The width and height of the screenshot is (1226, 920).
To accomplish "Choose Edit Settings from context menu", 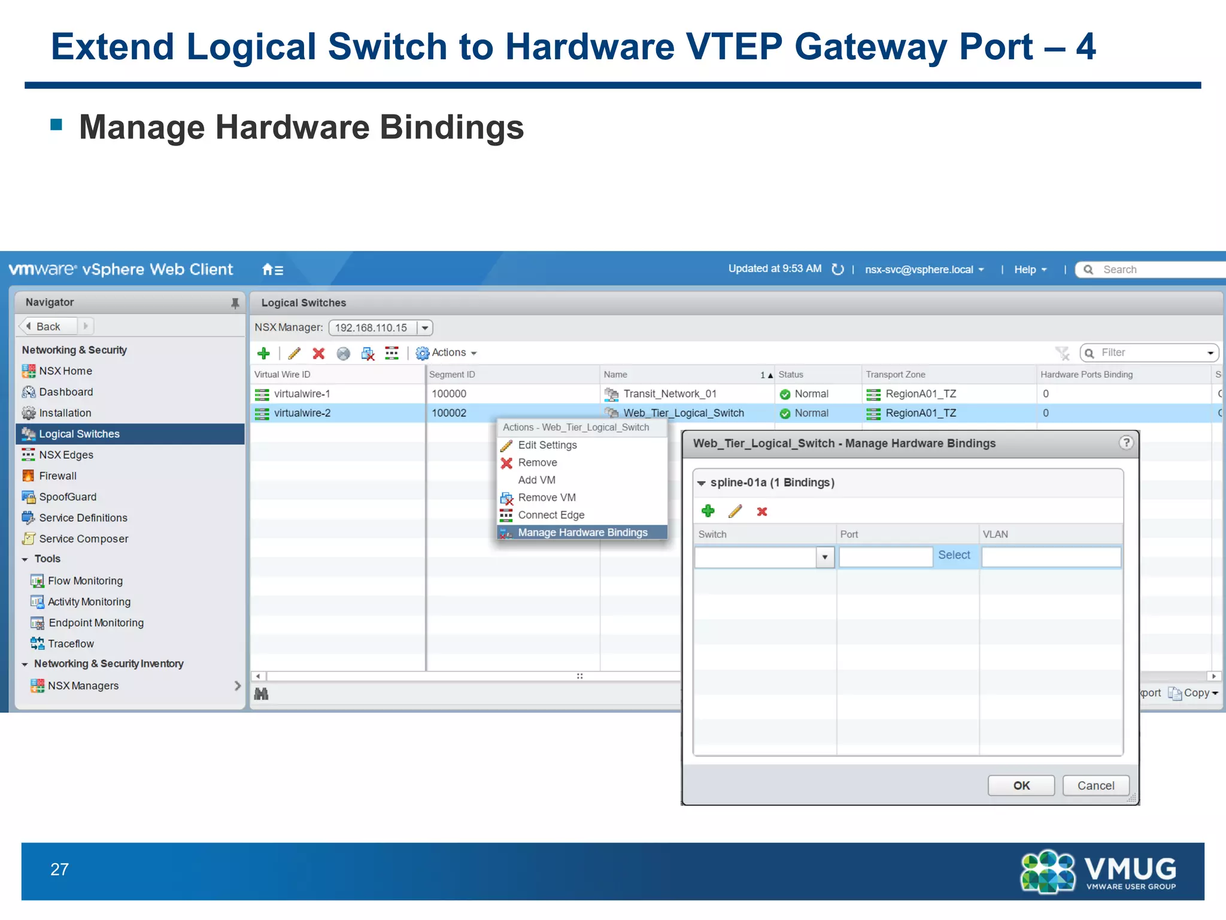I will tap(582, 445).
